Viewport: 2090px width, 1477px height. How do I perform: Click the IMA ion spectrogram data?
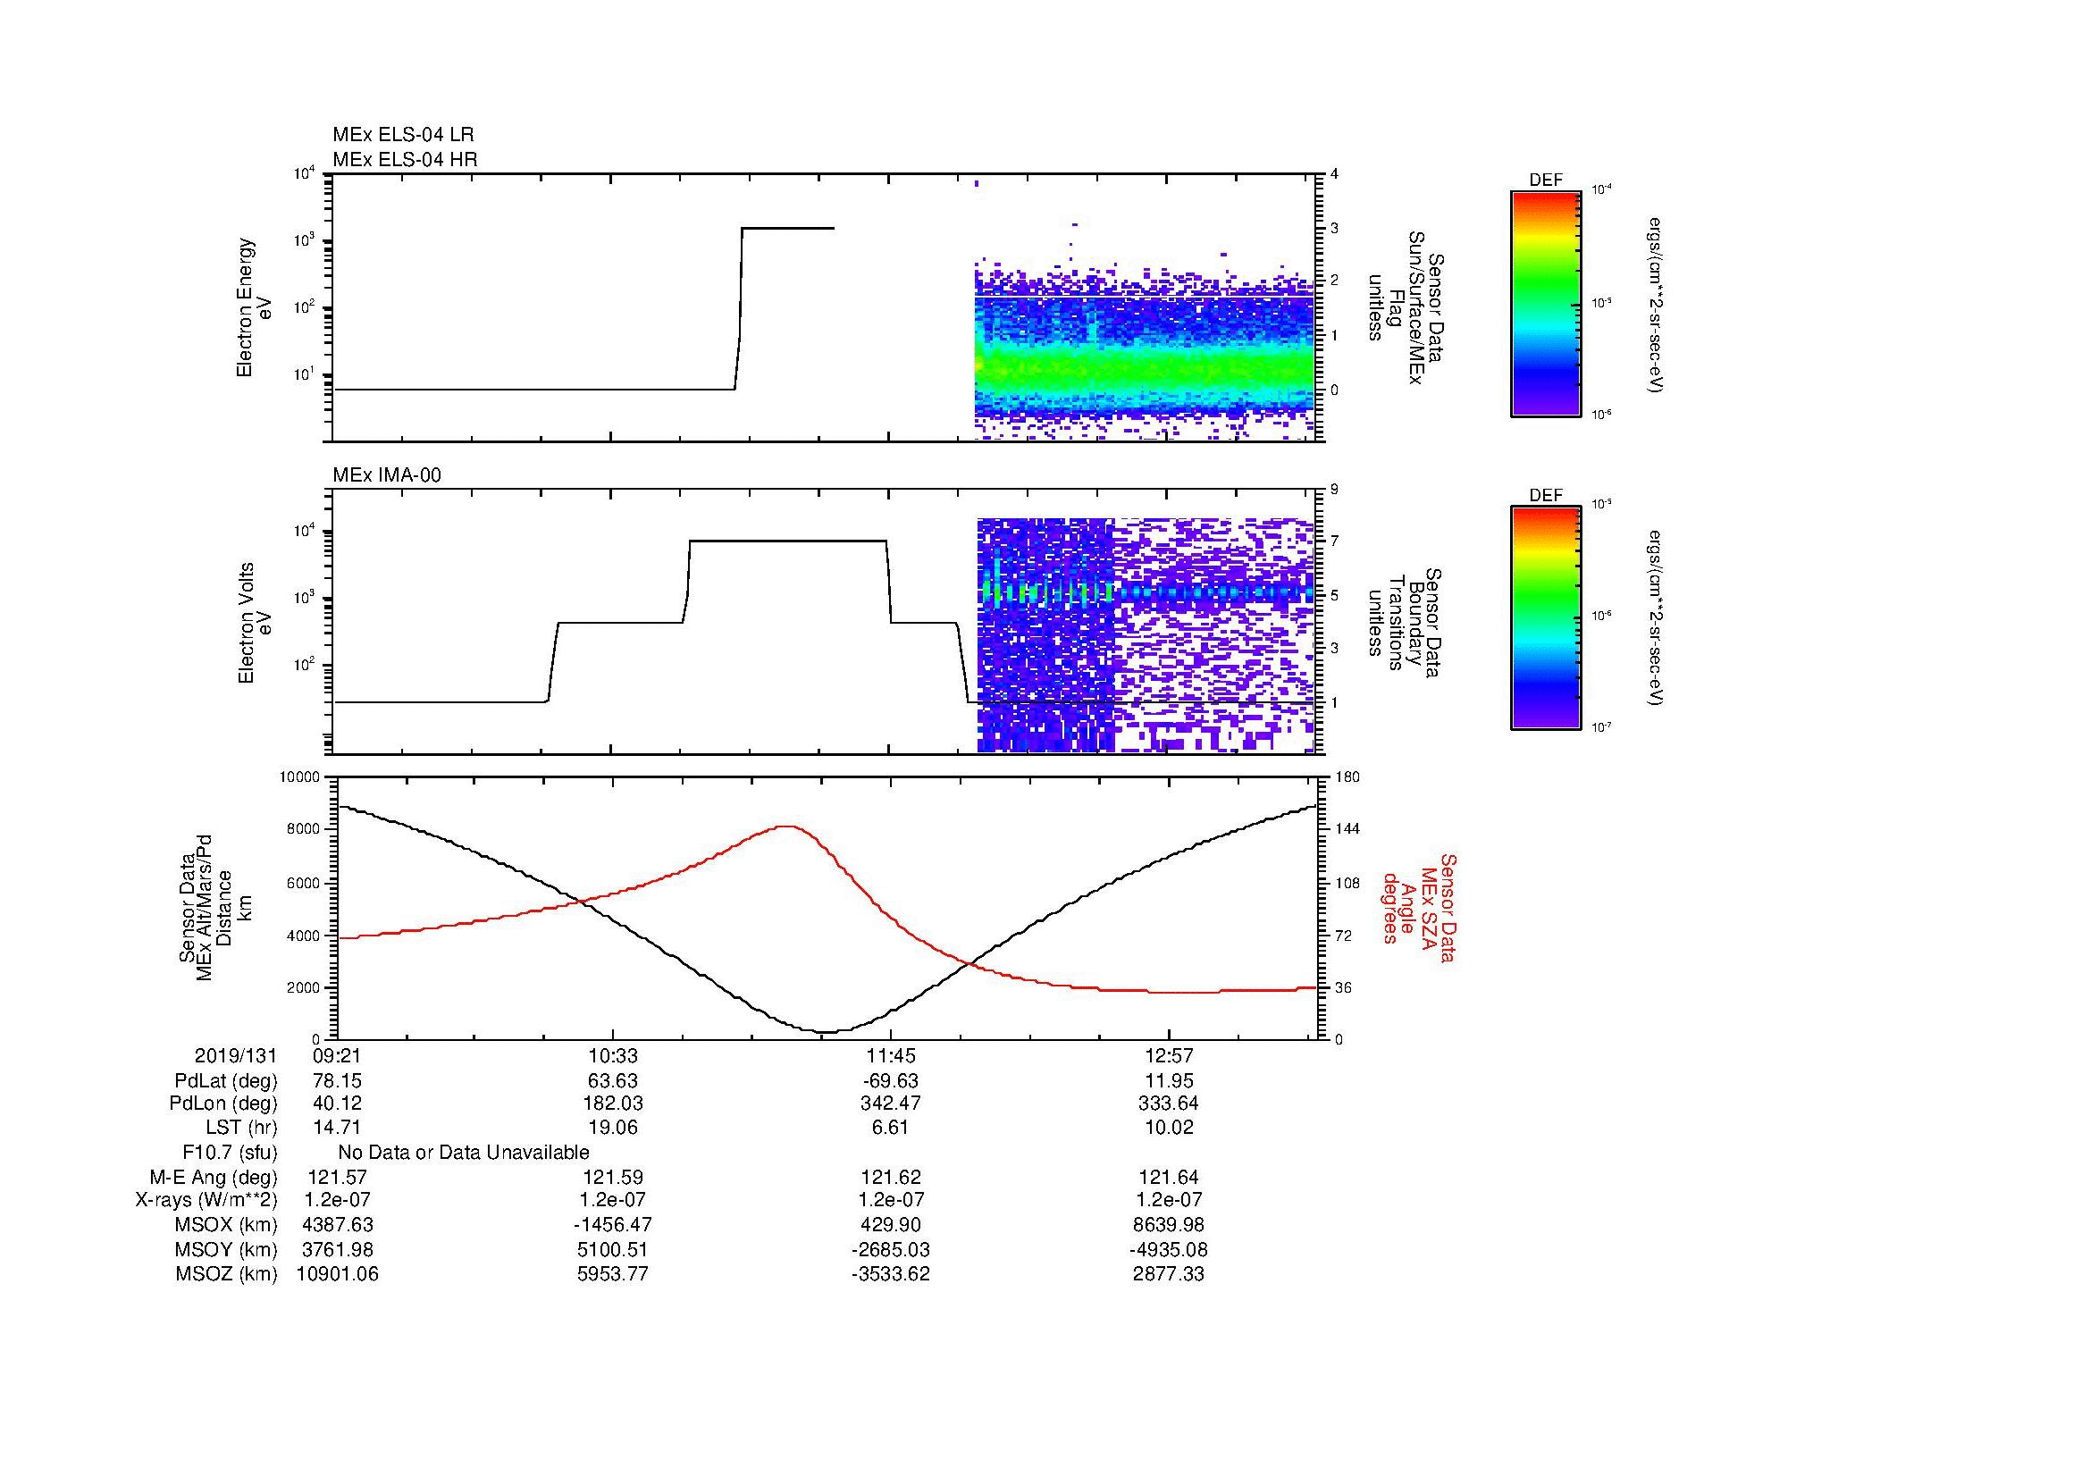click(x=1146, y=635)
